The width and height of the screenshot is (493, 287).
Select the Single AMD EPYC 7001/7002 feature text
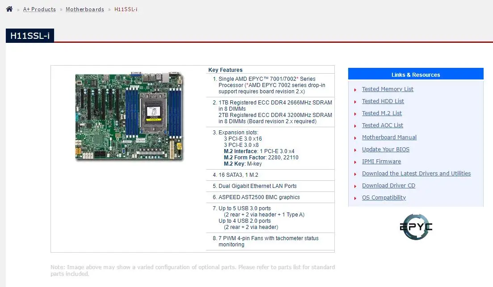coord(272,85)
